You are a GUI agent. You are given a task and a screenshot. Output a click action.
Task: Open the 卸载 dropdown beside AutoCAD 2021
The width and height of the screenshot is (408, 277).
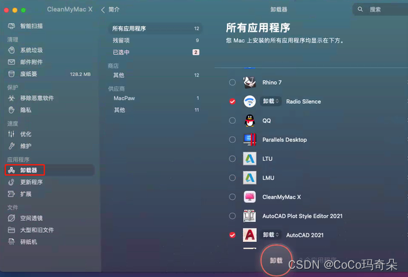click(x=270, y=235)
